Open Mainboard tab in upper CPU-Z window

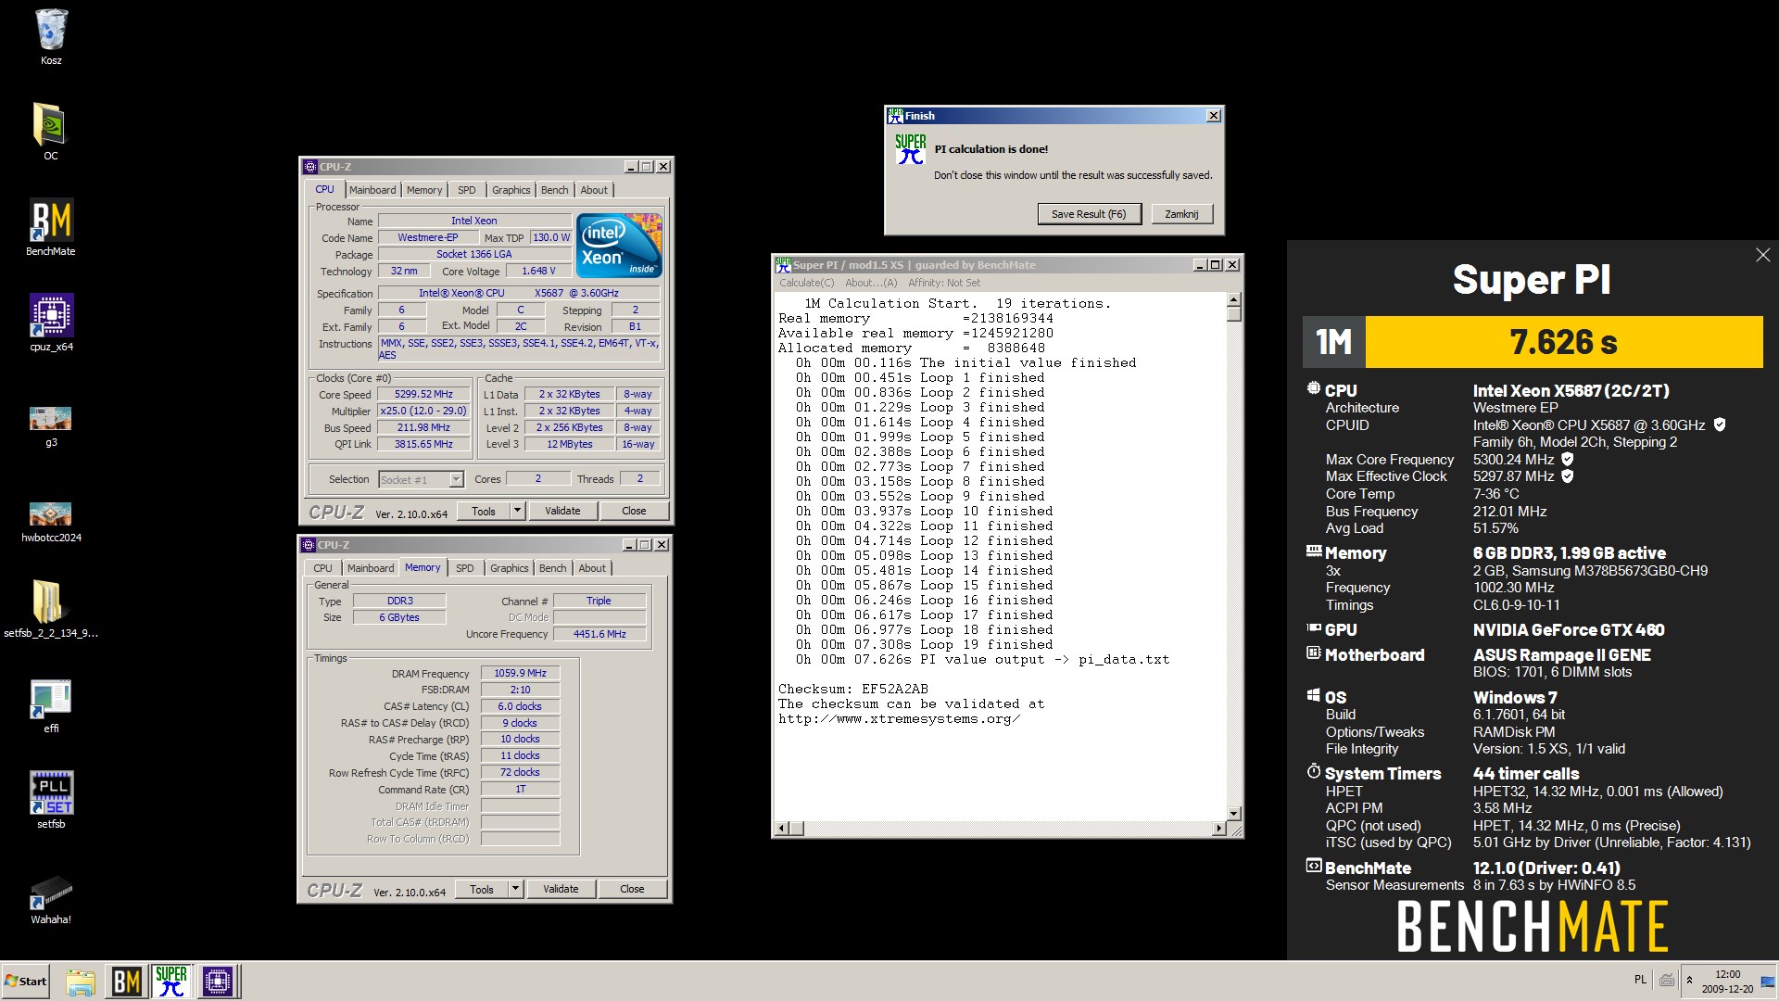(372, 190)
